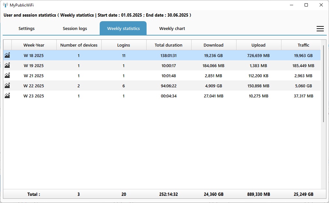Sort by Week-Year column header
Screen dimensions: 329x203
click(34, 45)
